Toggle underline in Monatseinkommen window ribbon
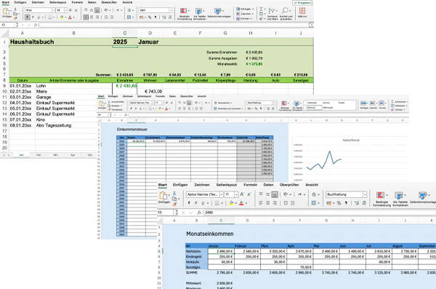Image resolution: width=436 pixels, height=289 pixels. (x=203, y=203)
